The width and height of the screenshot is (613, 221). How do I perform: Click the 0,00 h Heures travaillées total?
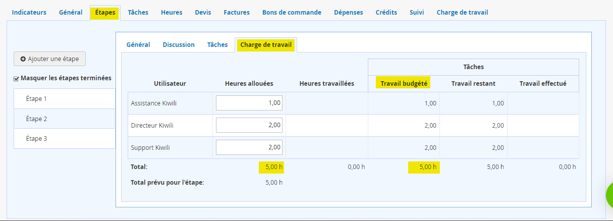coord(356,167)
